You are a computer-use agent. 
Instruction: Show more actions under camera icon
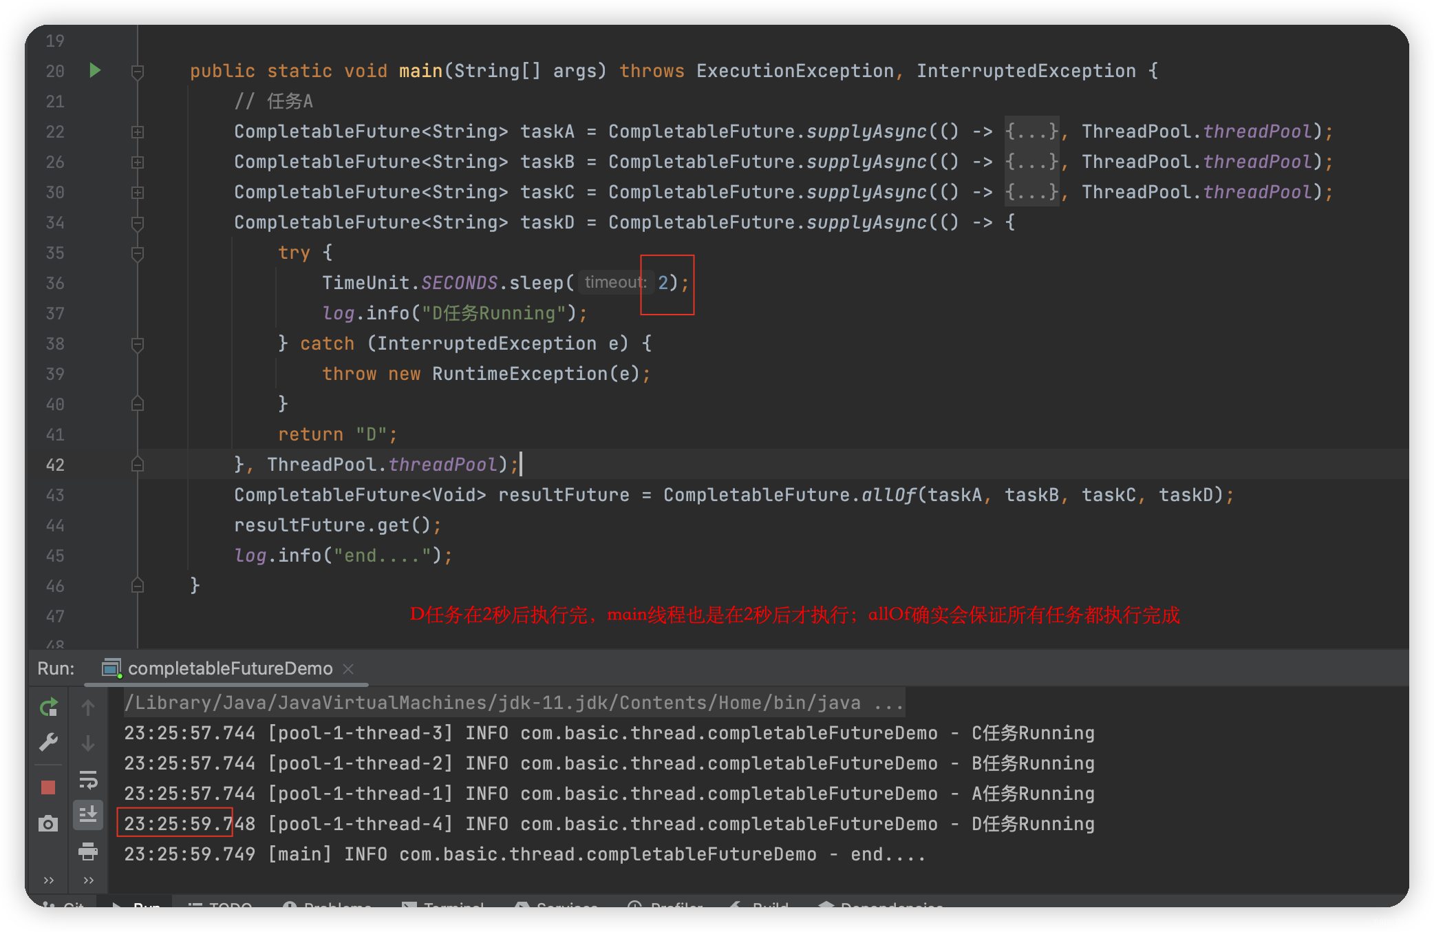tap(48, 880)
